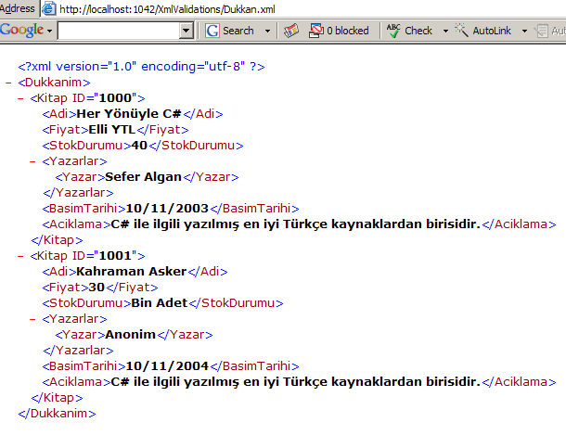566x435 pixels.
Task: Click the Google logo in the toolbar
Action: (20, 30)
